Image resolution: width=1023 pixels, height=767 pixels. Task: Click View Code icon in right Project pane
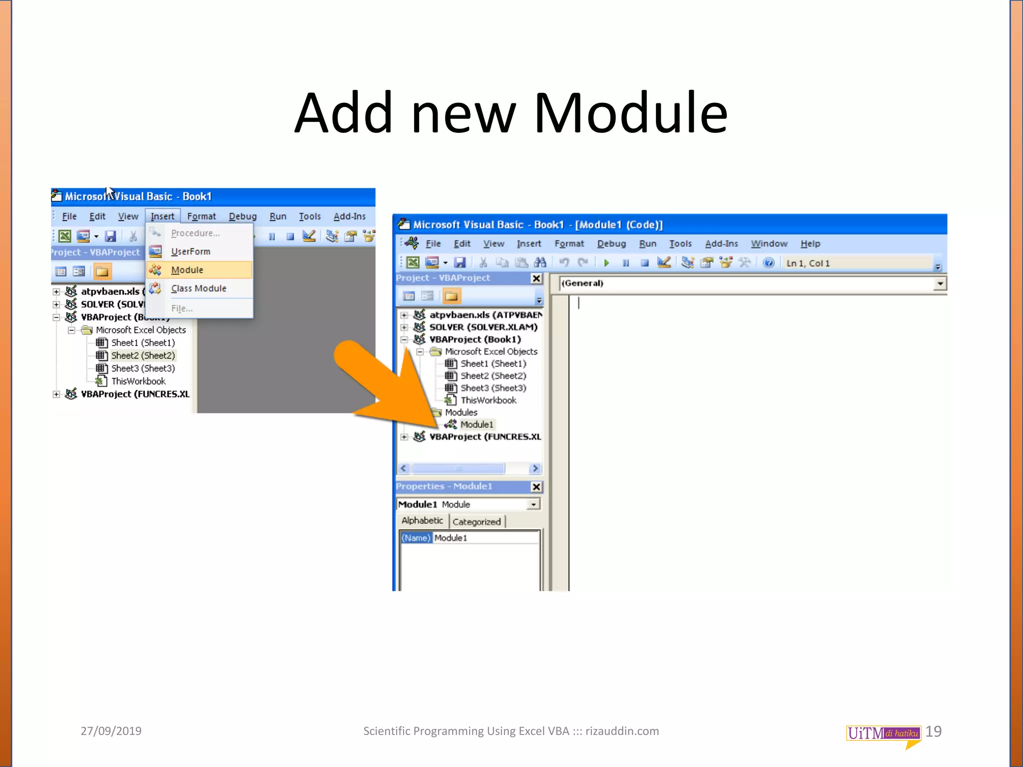click(x=409, y=296)
